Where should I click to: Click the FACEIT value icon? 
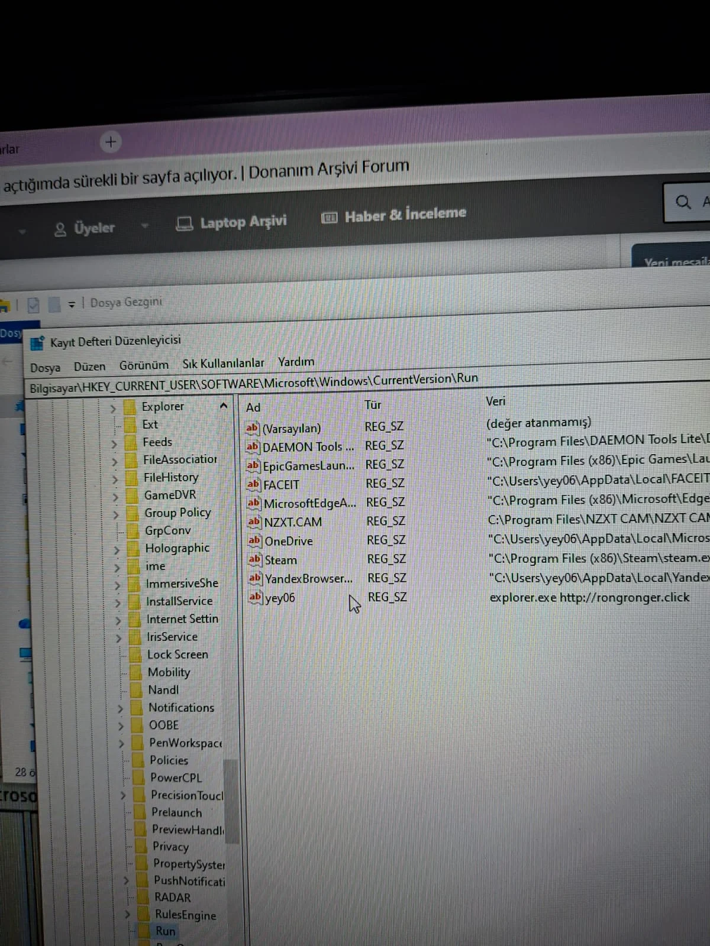click(254, 485)
